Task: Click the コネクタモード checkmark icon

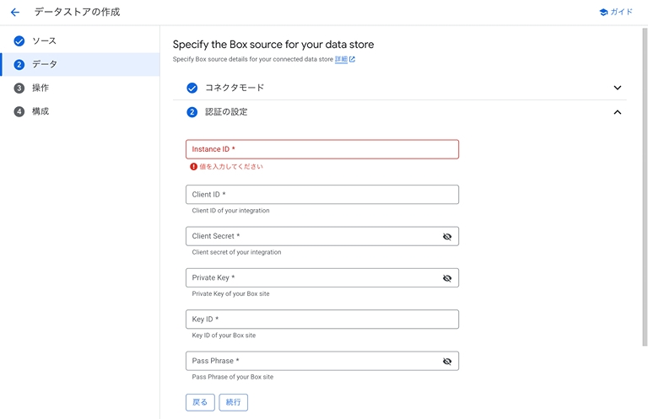Action: tap(192, 88)
